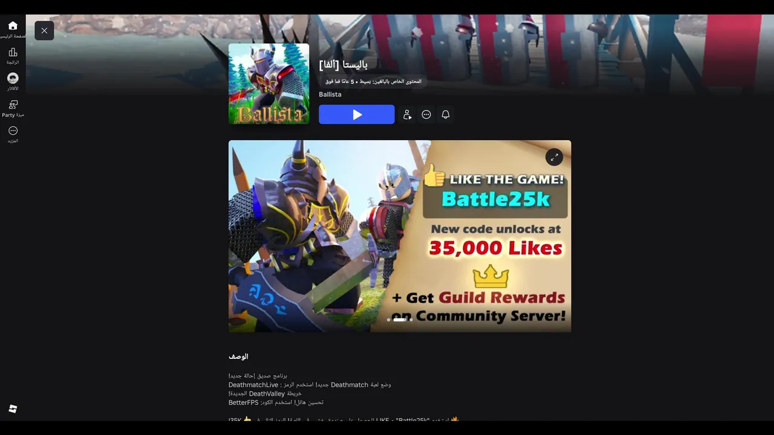
Task: Start Ballista with the blue Play button
Action: point(357,115)
